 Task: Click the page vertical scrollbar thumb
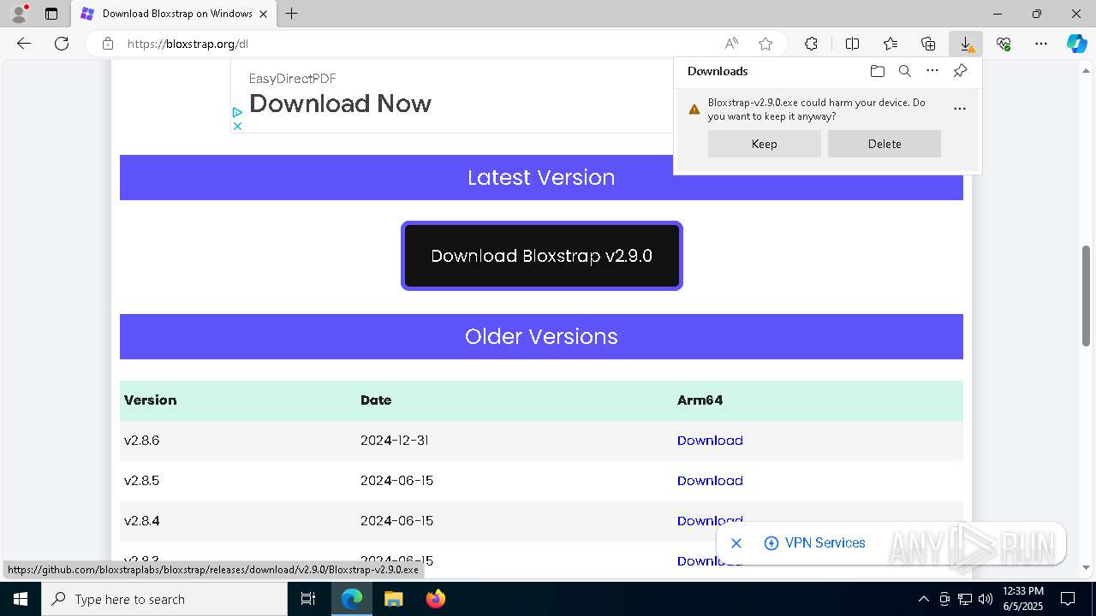[x=1087, y=295]
